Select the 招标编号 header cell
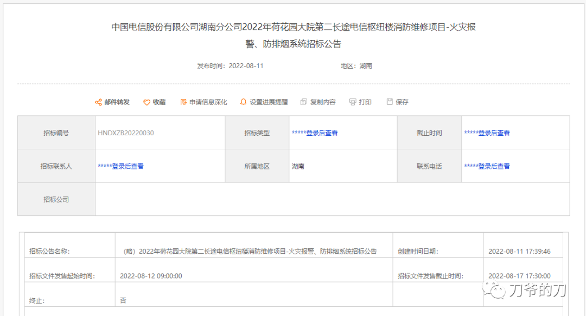This screenshot has height=316, width=586. [56, 133]
